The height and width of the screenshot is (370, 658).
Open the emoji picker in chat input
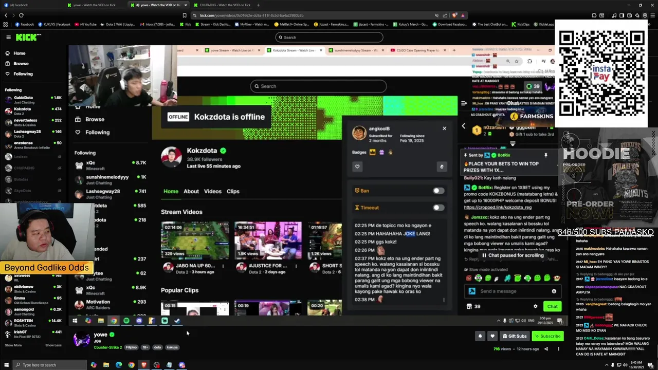pyautogui.click(x=554, y=291)
